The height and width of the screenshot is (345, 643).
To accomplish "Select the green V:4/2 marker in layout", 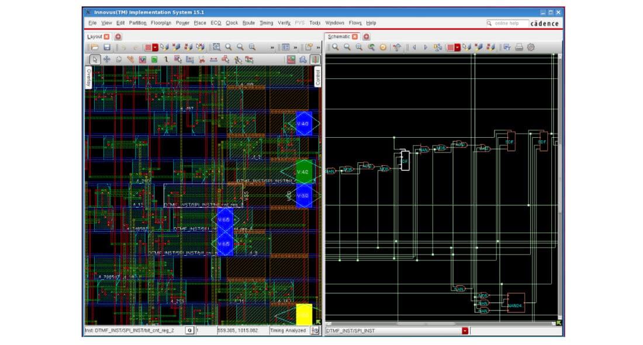I will click(x=304, y=172).
